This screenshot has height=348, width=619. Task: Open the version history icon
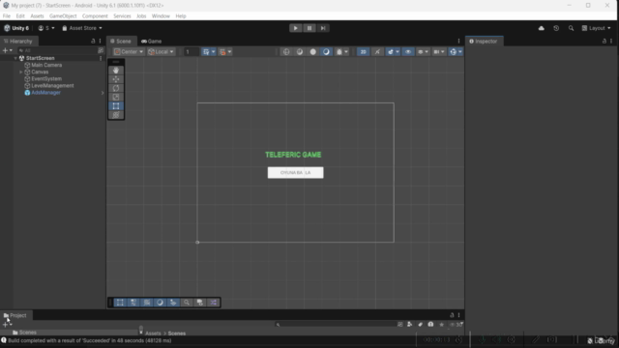(556, 28)
